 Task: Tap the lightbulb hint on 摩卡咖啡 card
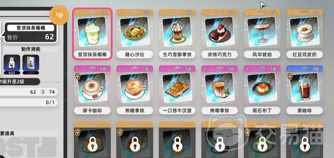point(78,76)
